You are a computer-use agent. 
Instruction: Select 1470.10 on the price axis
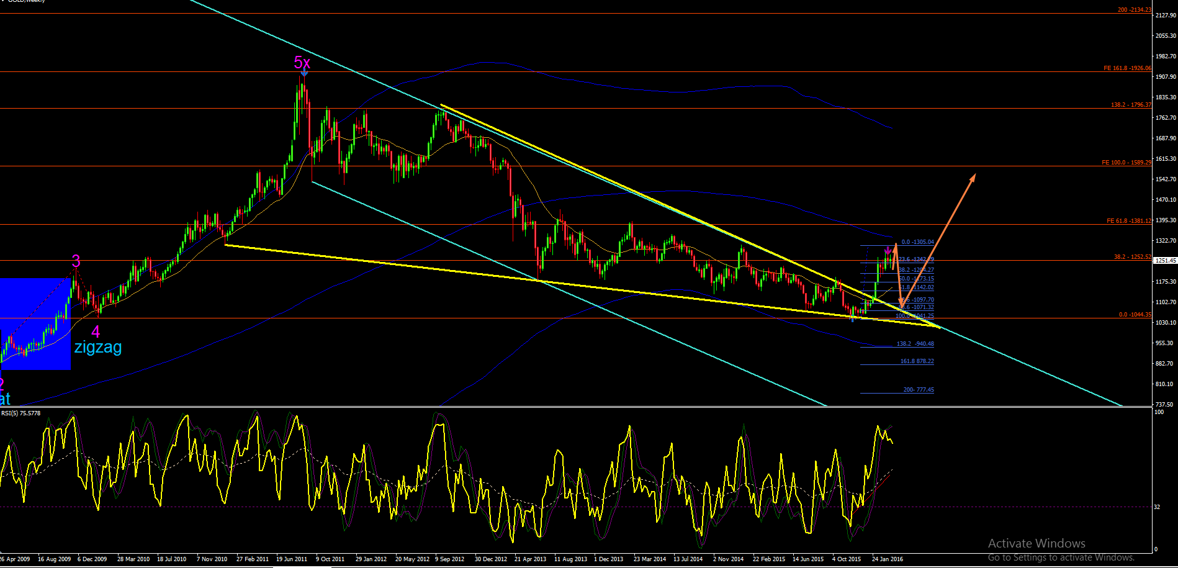[x=1165, y=200]
